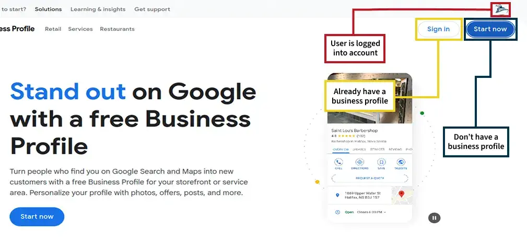
Task: Tap the Call icon in the profile card
Action: [x=338, y=163]
